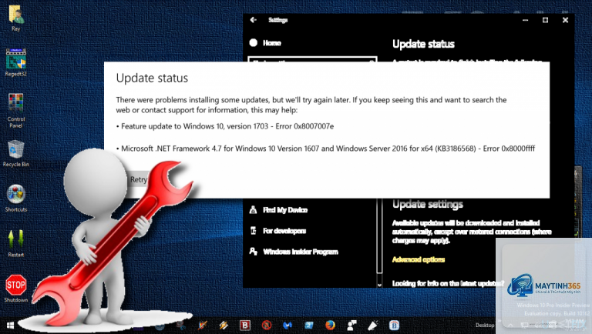Click the orange pencil taskbar icon
The width and height of the screenshot is (592, 334).
(x=203, y=325)
